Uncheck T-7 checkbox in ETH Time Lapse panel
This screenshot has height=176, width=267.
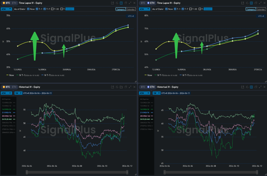(183, 9)
